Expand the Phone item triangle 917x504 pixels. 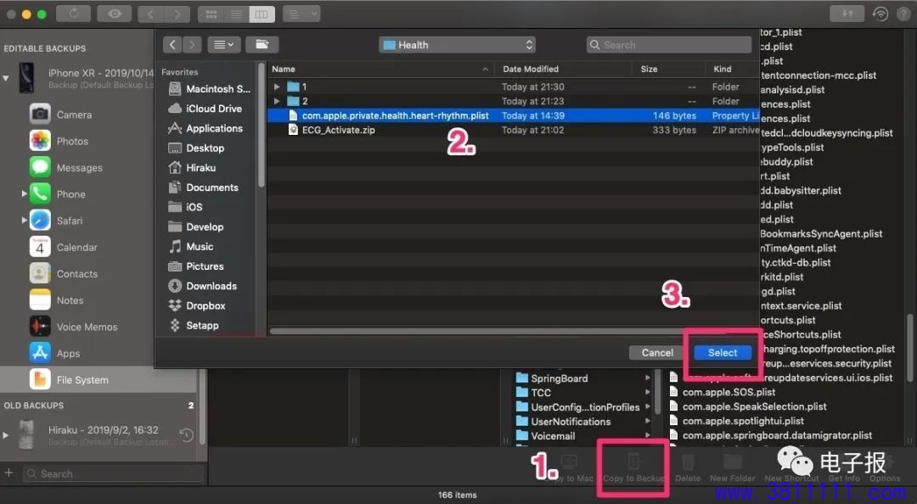pyautogui.click(x=24, y=193)
